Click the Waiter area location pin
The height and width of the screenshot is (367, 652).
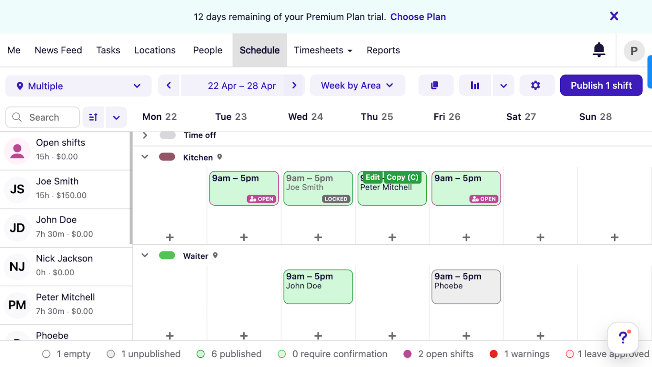point(215,256)
